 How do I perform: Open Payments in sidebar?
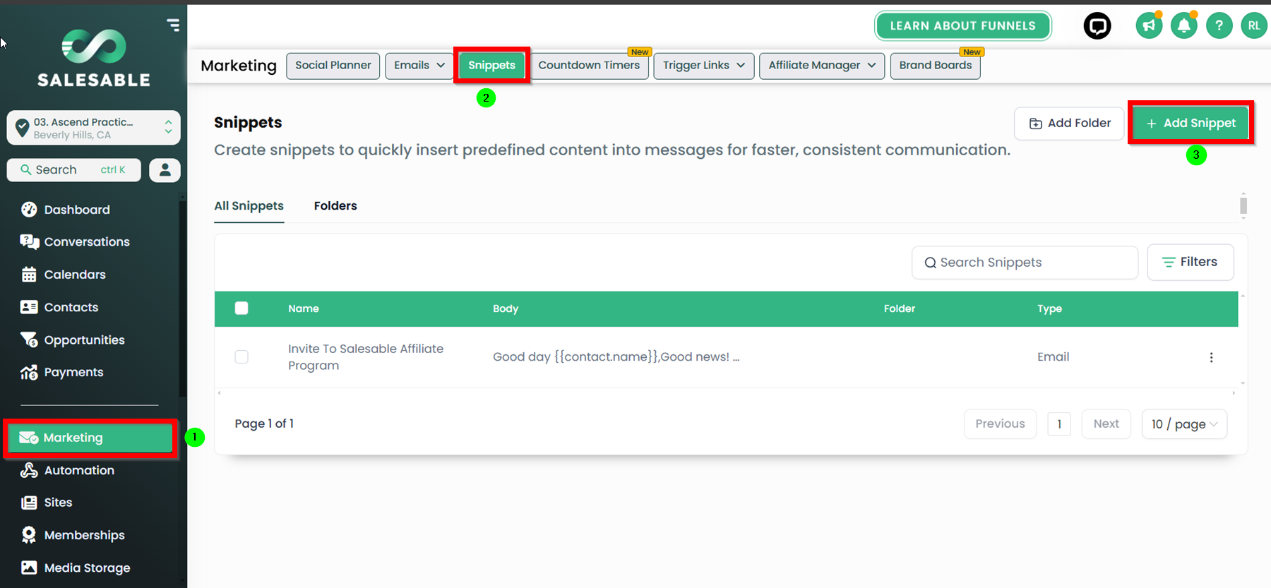tap(73, 372)
